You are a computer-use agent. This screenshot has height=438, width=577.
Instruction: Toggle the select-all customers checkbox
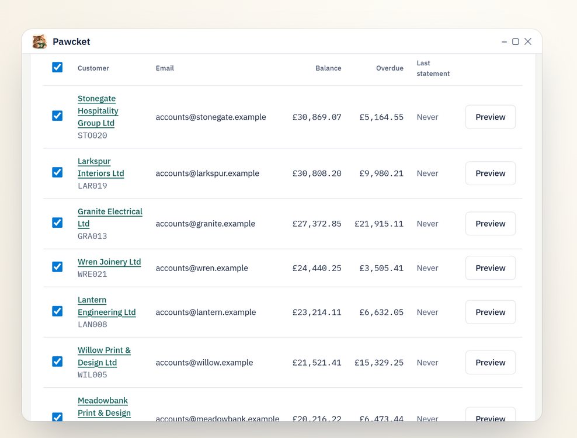point(57,67)
